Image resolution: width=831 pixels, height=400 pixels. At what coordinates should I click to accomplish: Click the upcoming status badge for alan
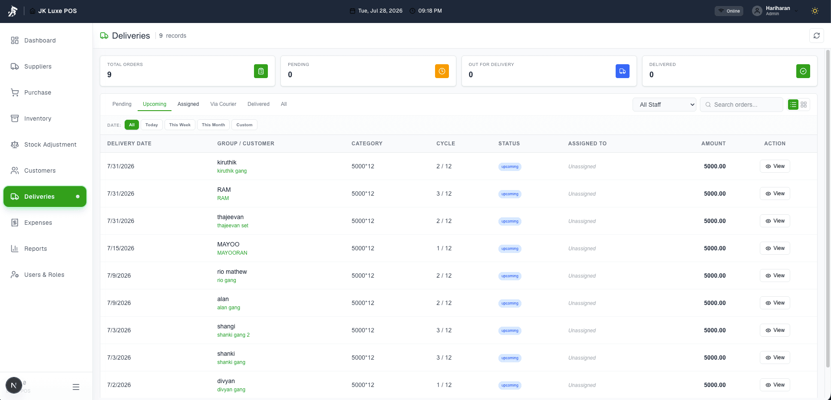coord(510,303)
